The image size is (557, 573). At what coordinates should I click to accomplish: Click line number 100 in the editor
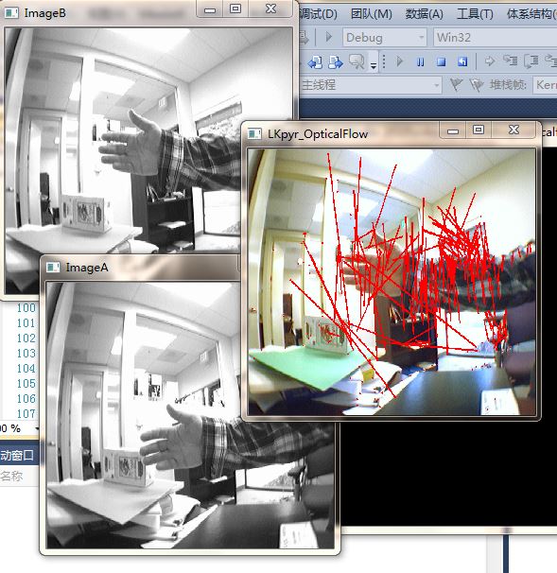click(26, 307)
